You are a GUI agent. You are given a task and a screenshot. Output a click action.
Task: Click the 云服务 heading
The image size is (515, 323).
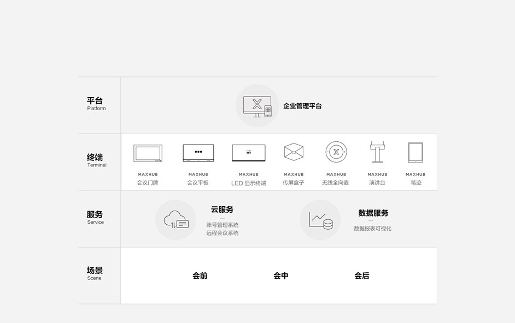[x=222, y=210]
